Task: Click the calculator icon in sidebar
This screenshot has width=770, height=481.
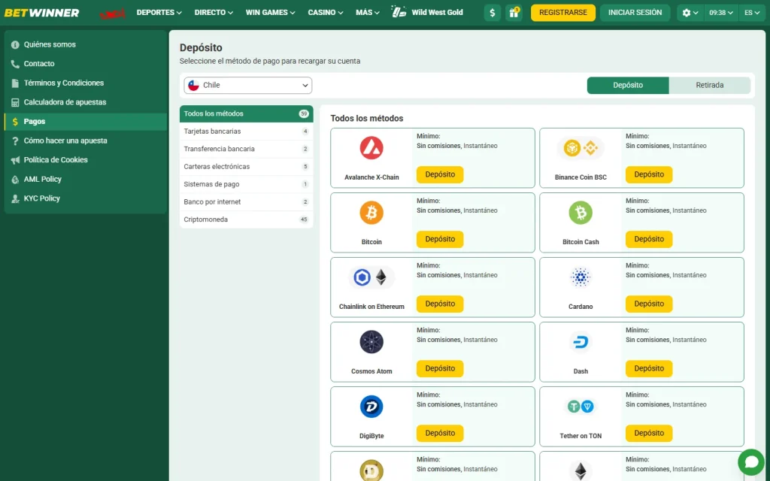Action: (x=15, y=102)
